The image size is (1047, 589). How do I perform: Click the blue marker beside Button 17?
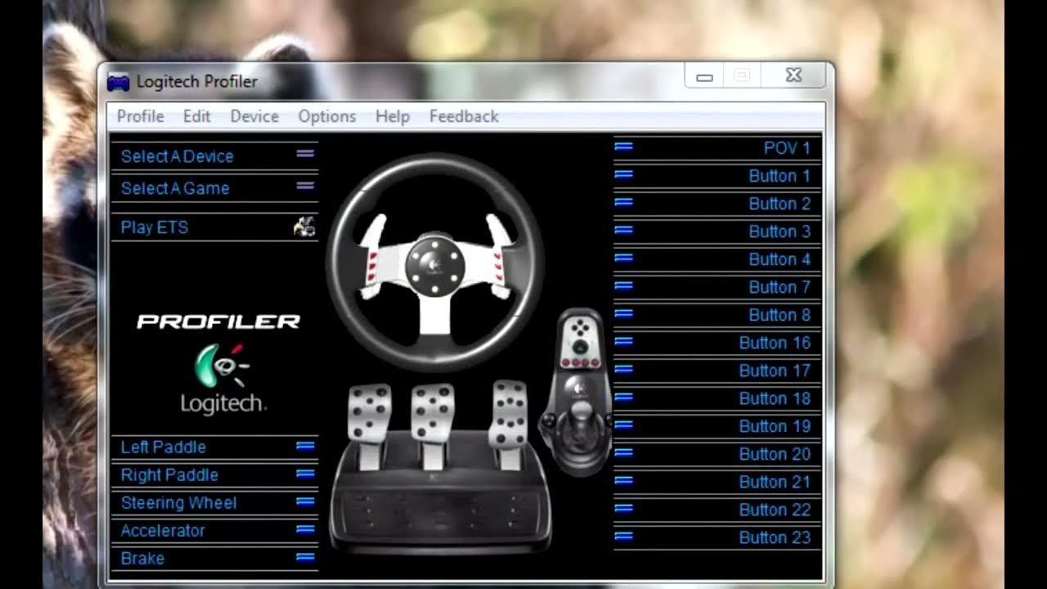click(x=623, y=369)
